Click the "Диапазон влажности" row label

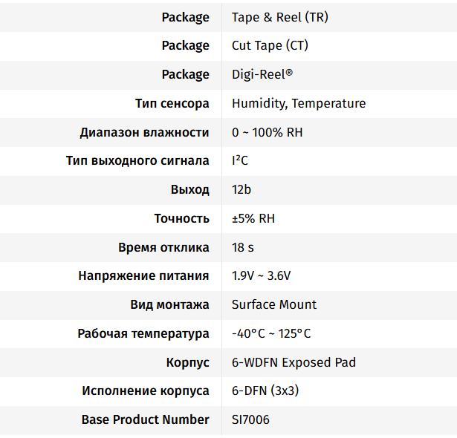144,132
